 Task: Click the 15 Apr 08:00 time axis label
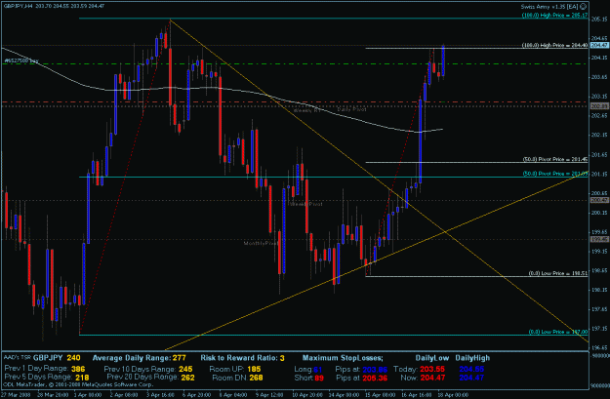point(382,395)
